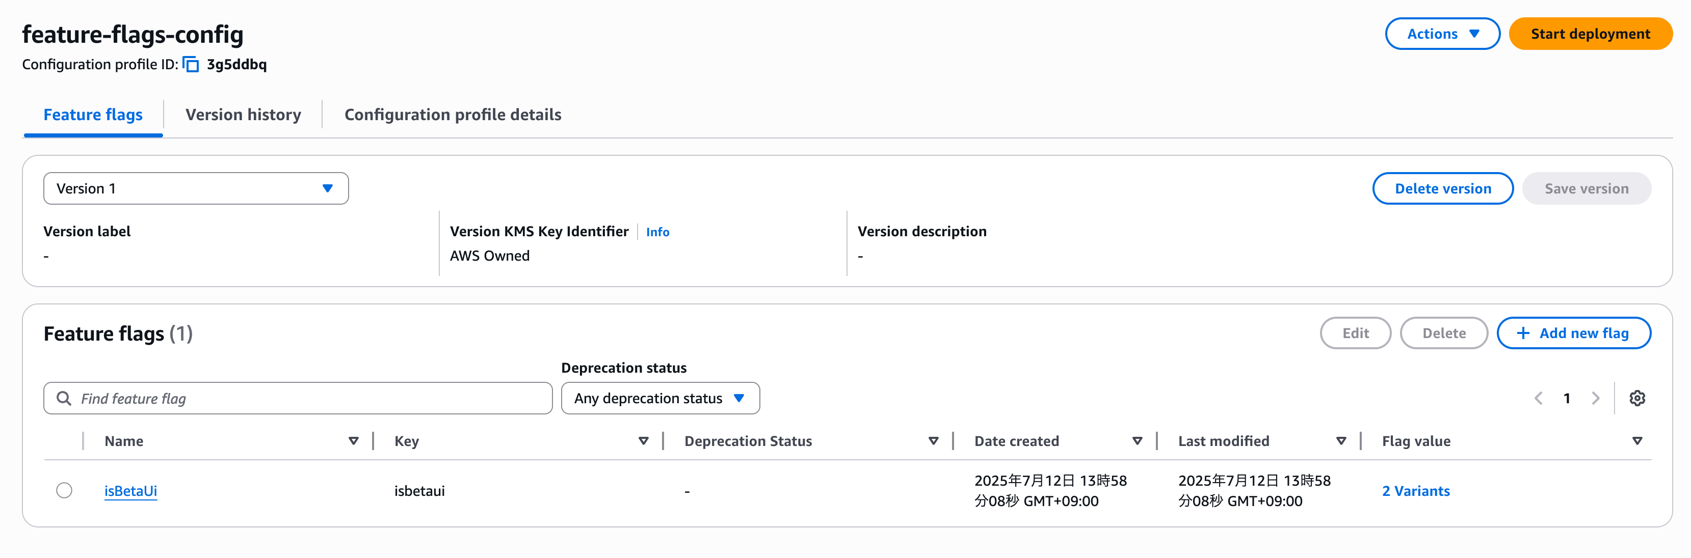The height and width of the screenshot is (558, 1691).
Task: Select the isBetaUi flag radio button
Action: (64, 490)
